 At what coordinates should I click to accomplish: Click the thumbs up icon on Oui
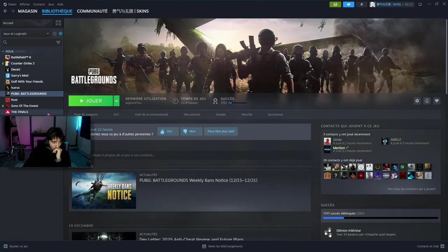pyautogui.click(x=162, y=132)
